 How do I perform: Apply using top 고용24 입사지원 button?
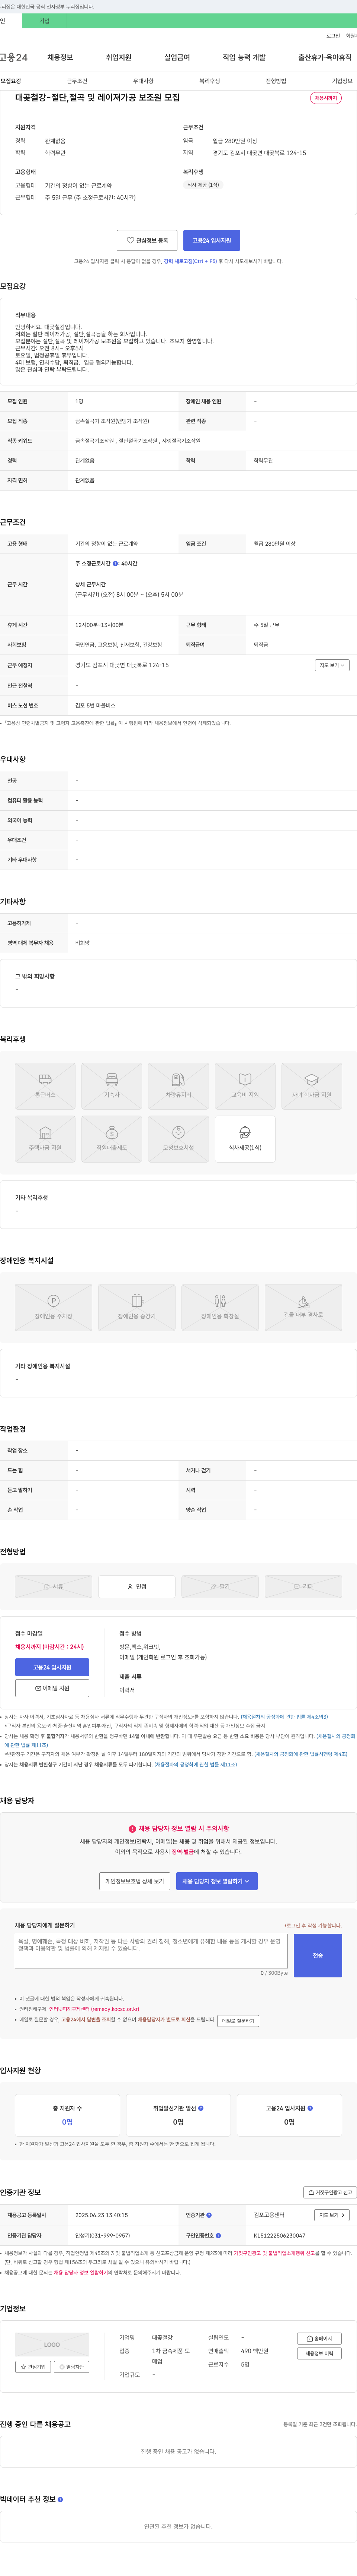tap(211, 240)
